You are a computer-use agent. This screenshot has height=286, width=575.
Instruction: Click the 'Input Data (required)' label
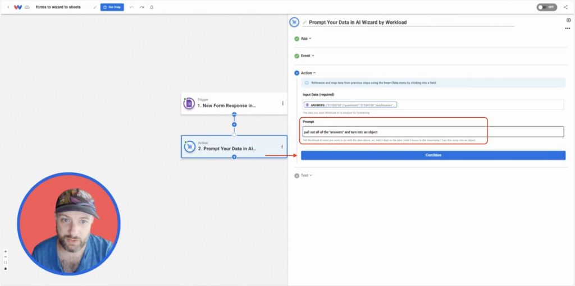(x=318, y=94)
